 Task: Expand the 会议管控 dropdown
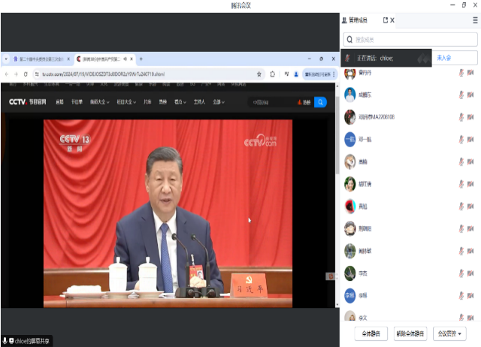(x=450, y=333)
